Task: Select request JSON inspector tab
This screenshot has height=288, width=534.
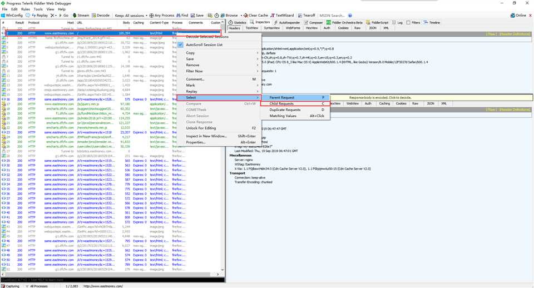Action: click(373, 28)
